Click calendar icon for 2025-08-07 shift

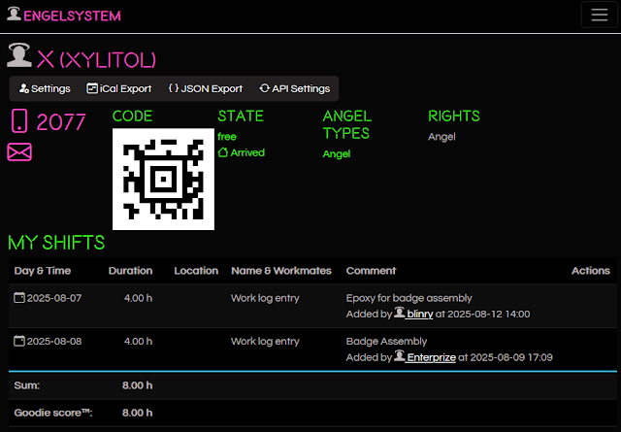[x=19, y=298]
